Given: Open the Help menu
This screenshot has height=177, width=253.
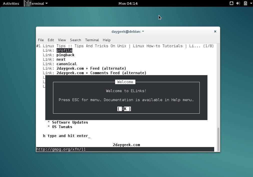Looking at the screenshot, I should (x=107, y=40).
